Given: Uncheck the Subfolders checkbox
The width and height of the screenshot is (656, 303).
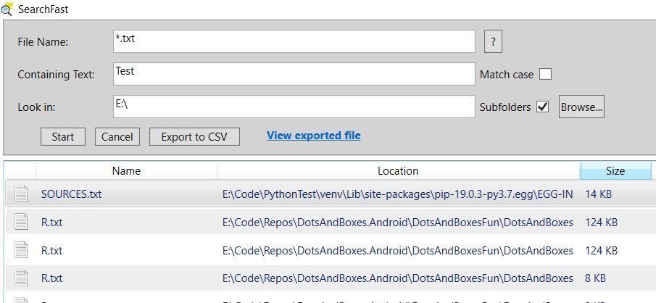Looking at the screenshot, I should pyautogui.click(x=543, y=107).
